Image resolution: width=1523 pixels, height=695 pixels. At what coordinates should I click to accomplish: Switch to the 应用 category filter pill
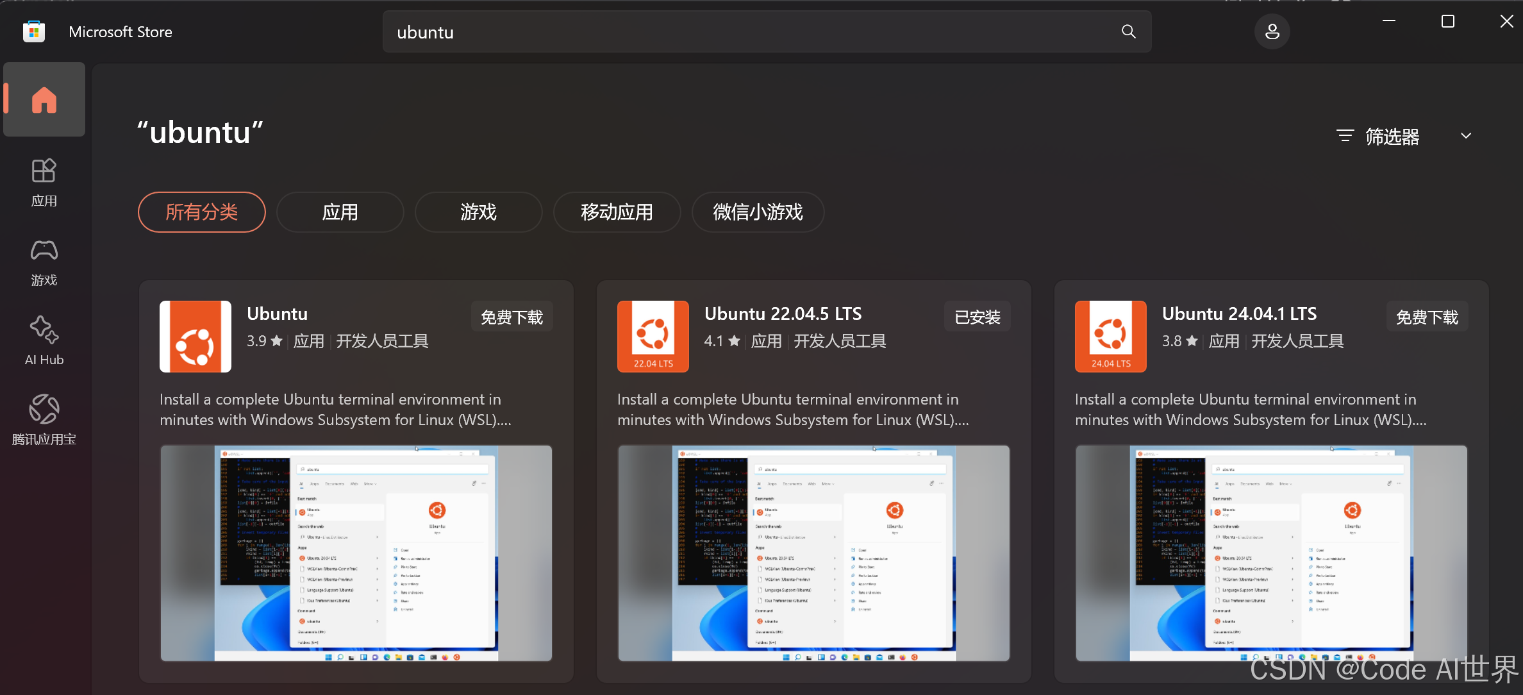340,212
